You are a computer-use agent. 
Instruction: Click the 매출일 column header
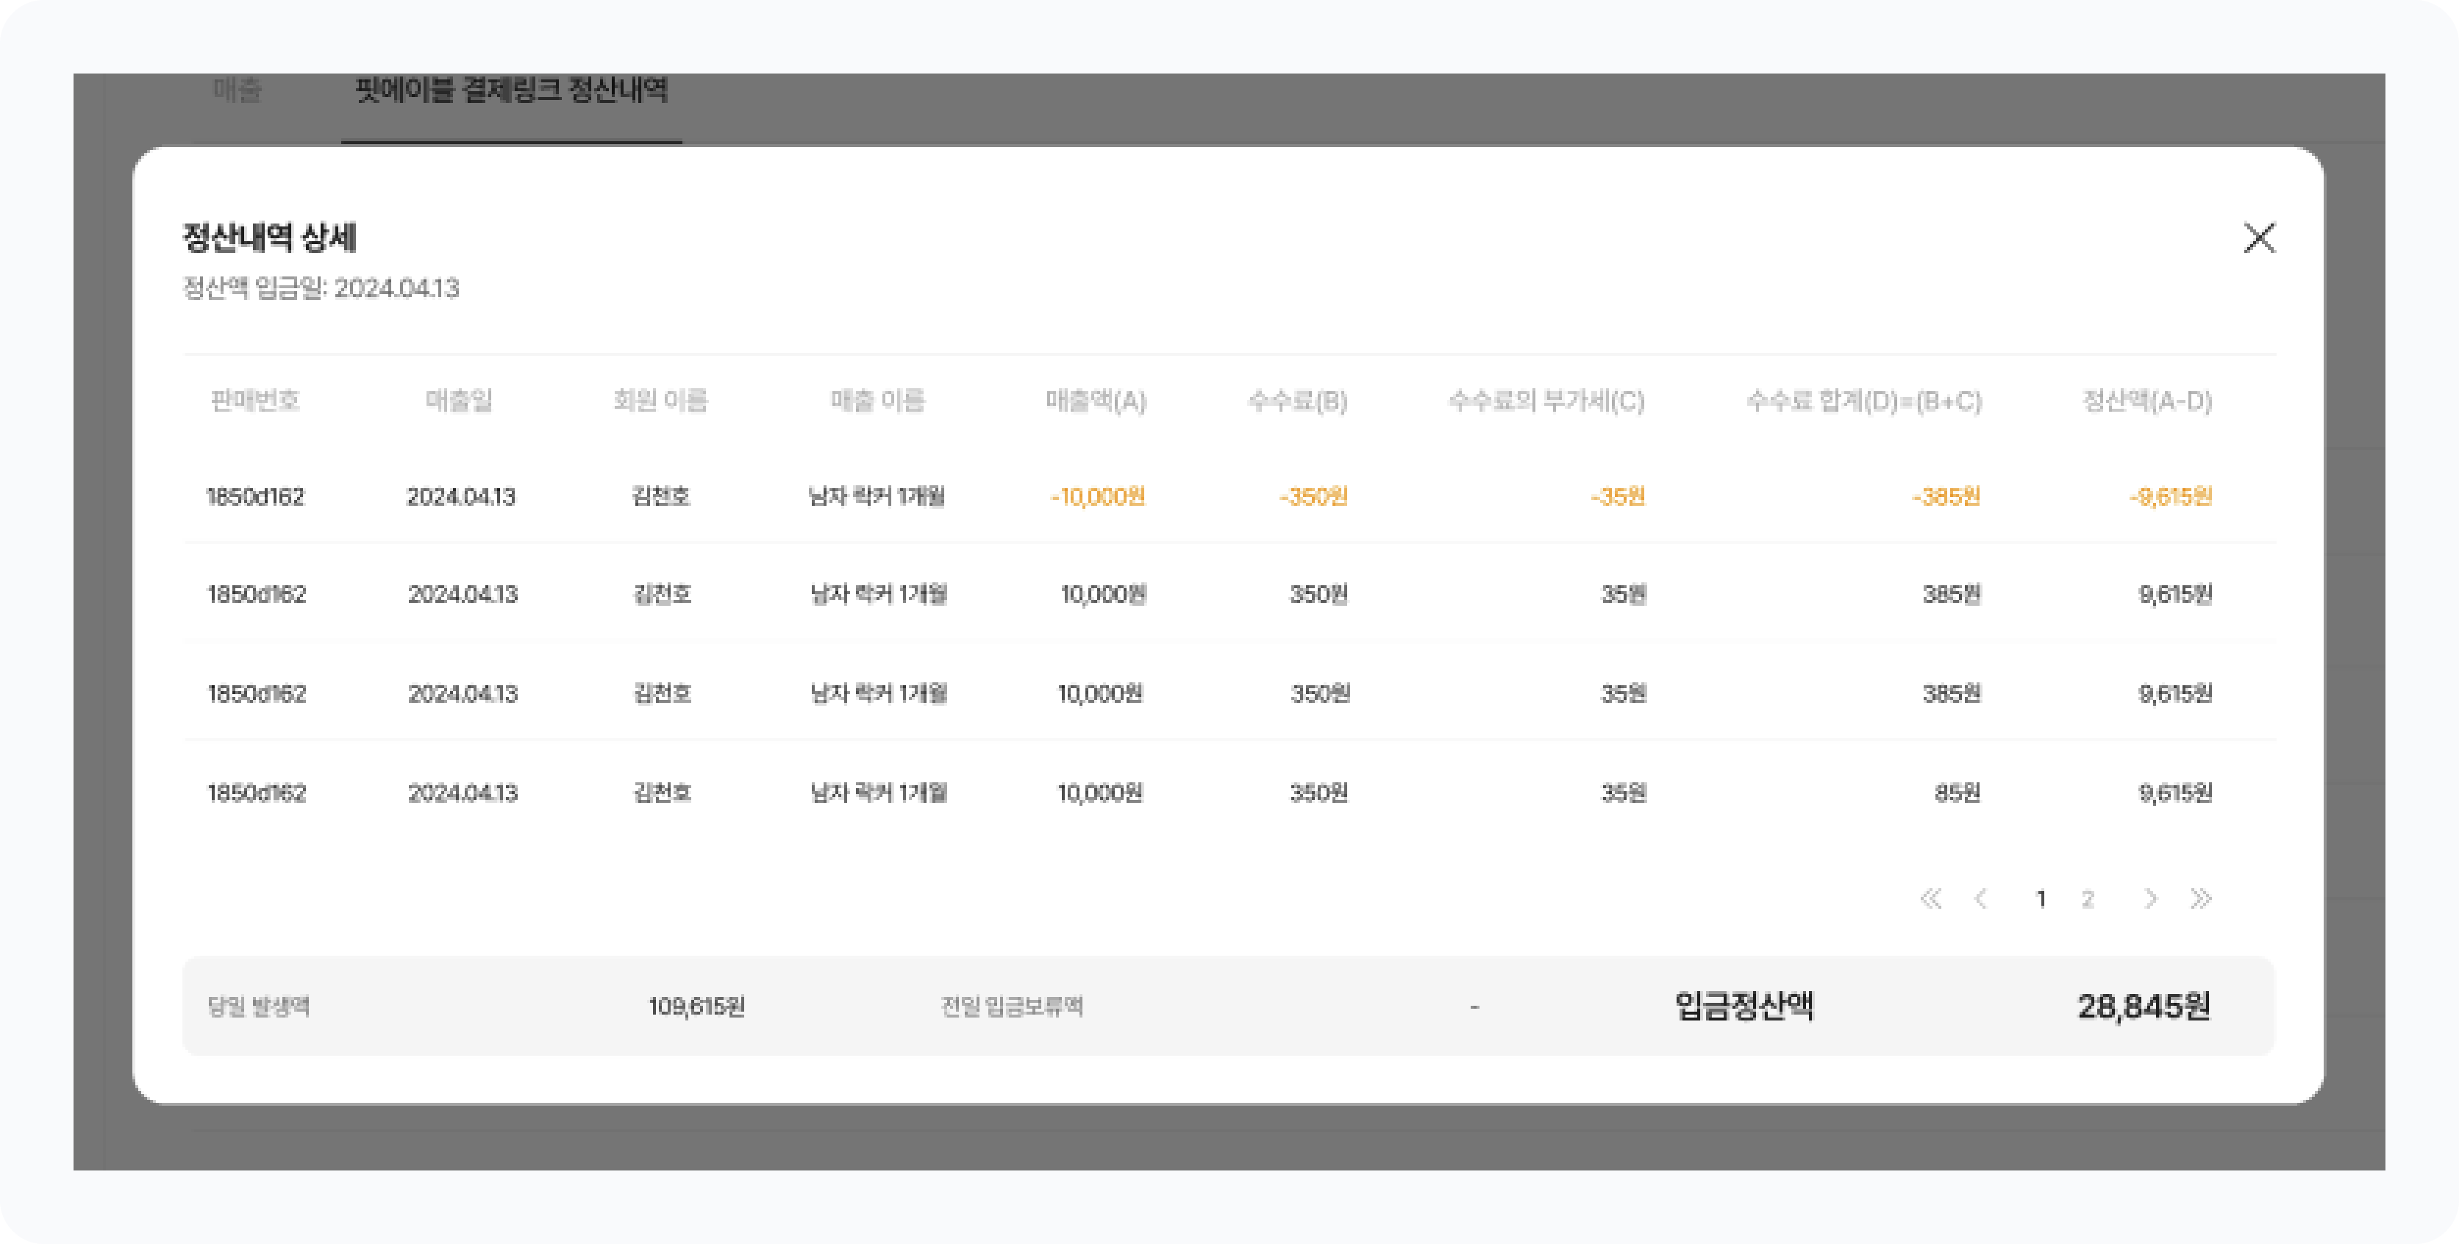(x=459, y=400)
